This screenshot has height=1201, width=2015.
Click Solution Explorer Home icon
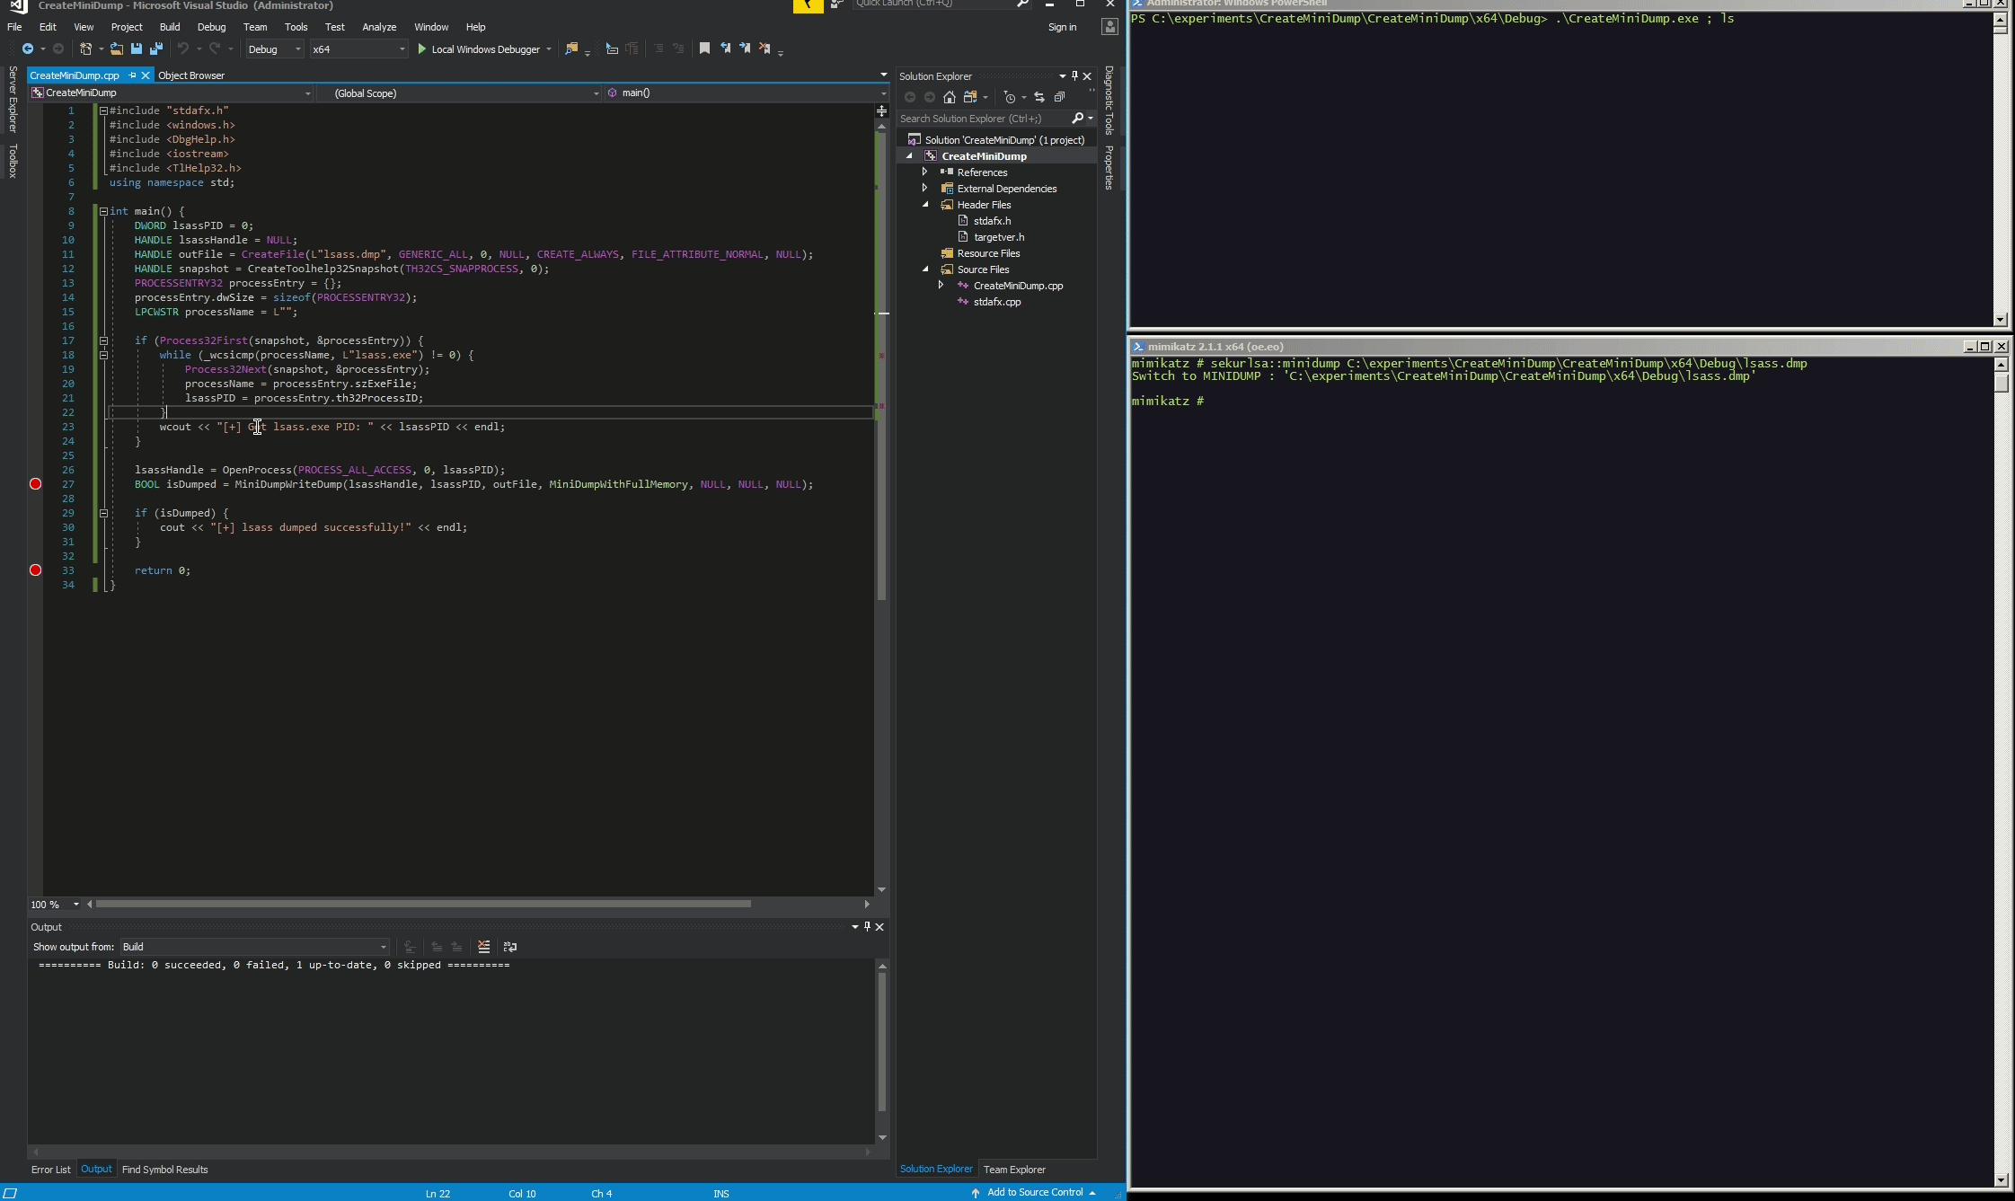[x=950, y=97]
